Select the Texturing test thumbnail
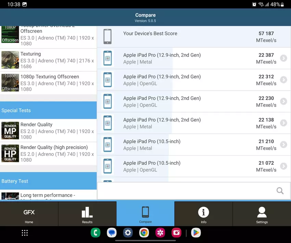The width and height of the screenshot is (291, 243). pyautogui.click(x=10, y=60)
